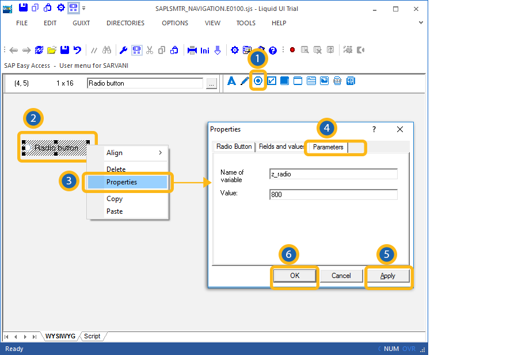Select the radio button element tool
Screen dimensions: 518x355
258,81
